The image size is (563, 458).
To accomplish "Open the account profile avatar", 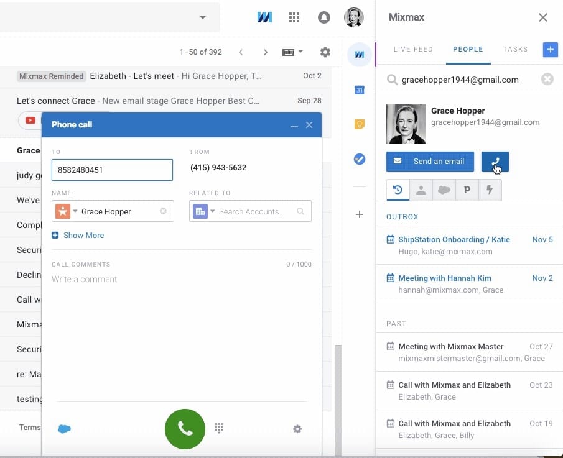I will [354, 17].
